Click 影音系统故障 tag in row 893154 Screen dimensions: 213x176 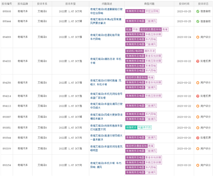click(x=153, y=158)
